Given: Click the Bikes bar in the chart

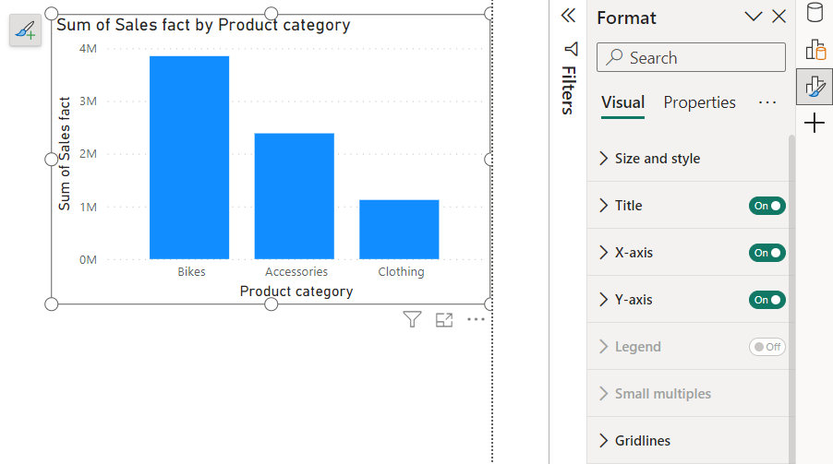Looking at the screenshot, I should click(x=189, y=157).
